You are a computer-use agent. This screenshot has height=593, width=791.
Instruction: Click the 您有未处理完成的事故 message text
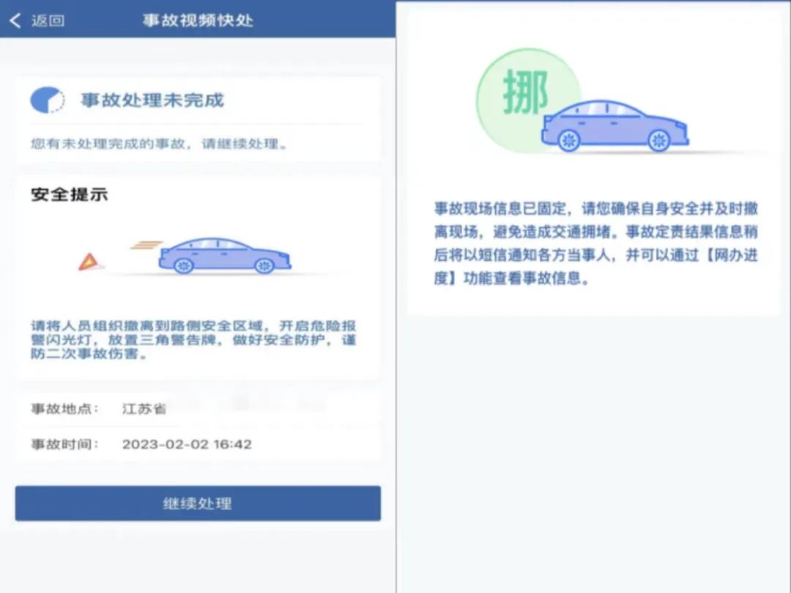[160, 144]
